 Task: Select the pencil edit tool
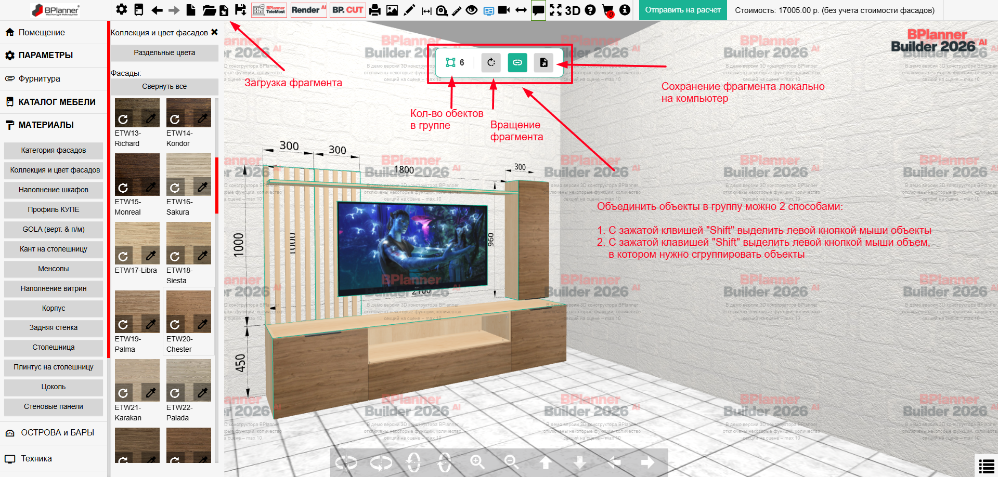point(409,10)
